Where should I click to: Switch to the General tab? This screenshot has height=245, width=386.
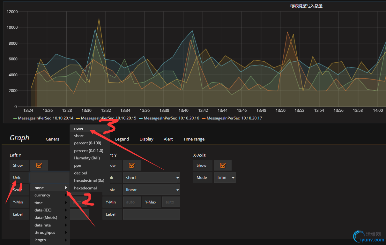point(53,139)
